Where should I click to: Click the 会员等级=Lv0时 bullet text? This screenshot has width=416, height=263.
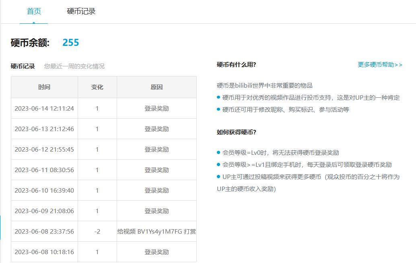coord(281,153)
